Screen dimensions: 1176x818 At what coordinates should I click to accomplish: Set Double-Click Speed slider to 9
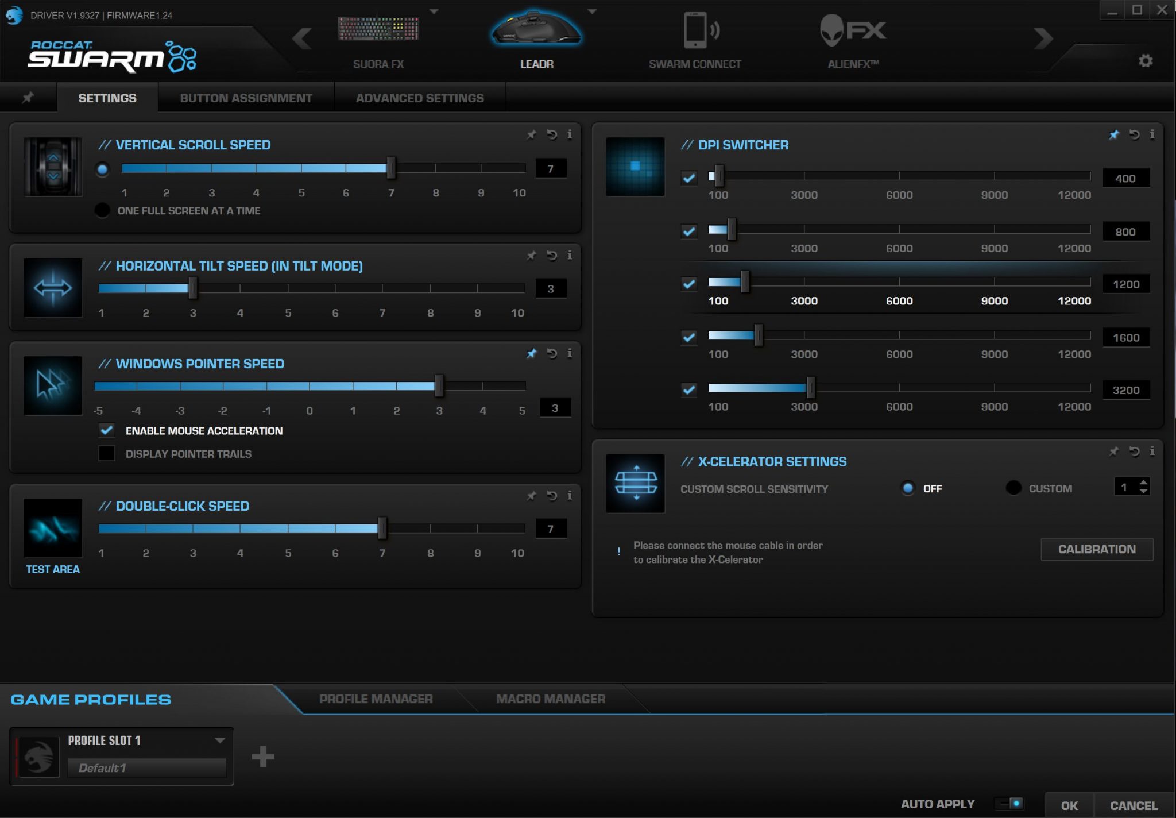point(477,528)
